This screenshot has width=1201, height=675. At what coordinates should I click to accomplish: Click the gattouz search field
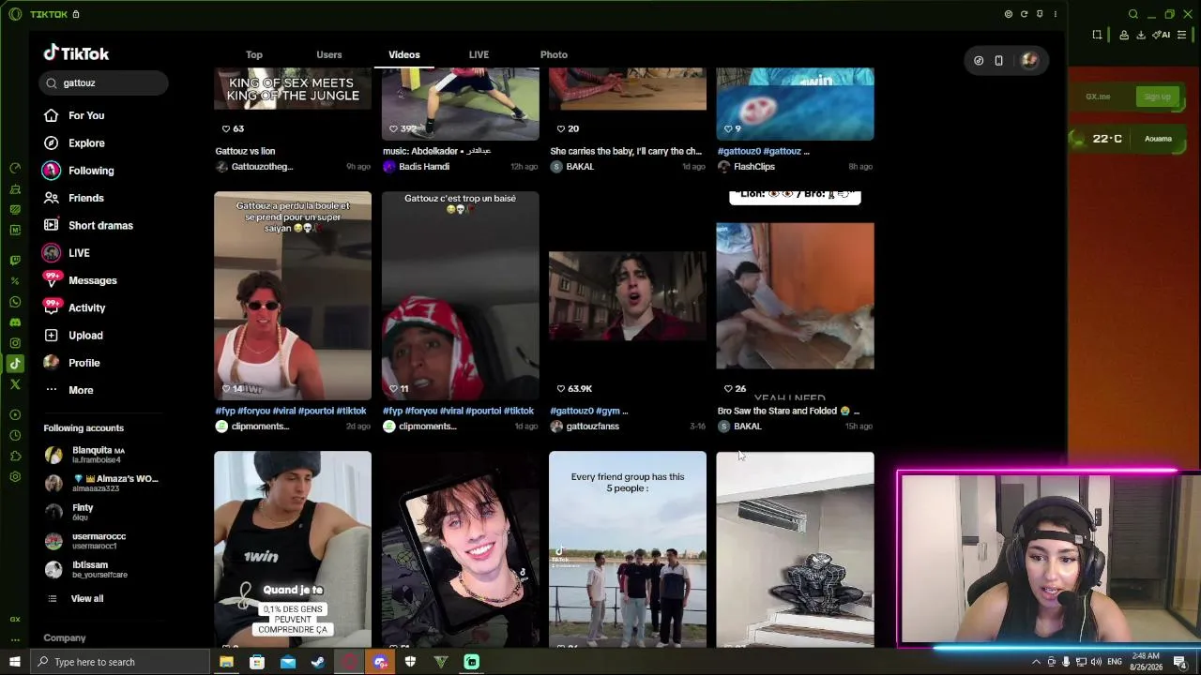(x=103, y=83)
